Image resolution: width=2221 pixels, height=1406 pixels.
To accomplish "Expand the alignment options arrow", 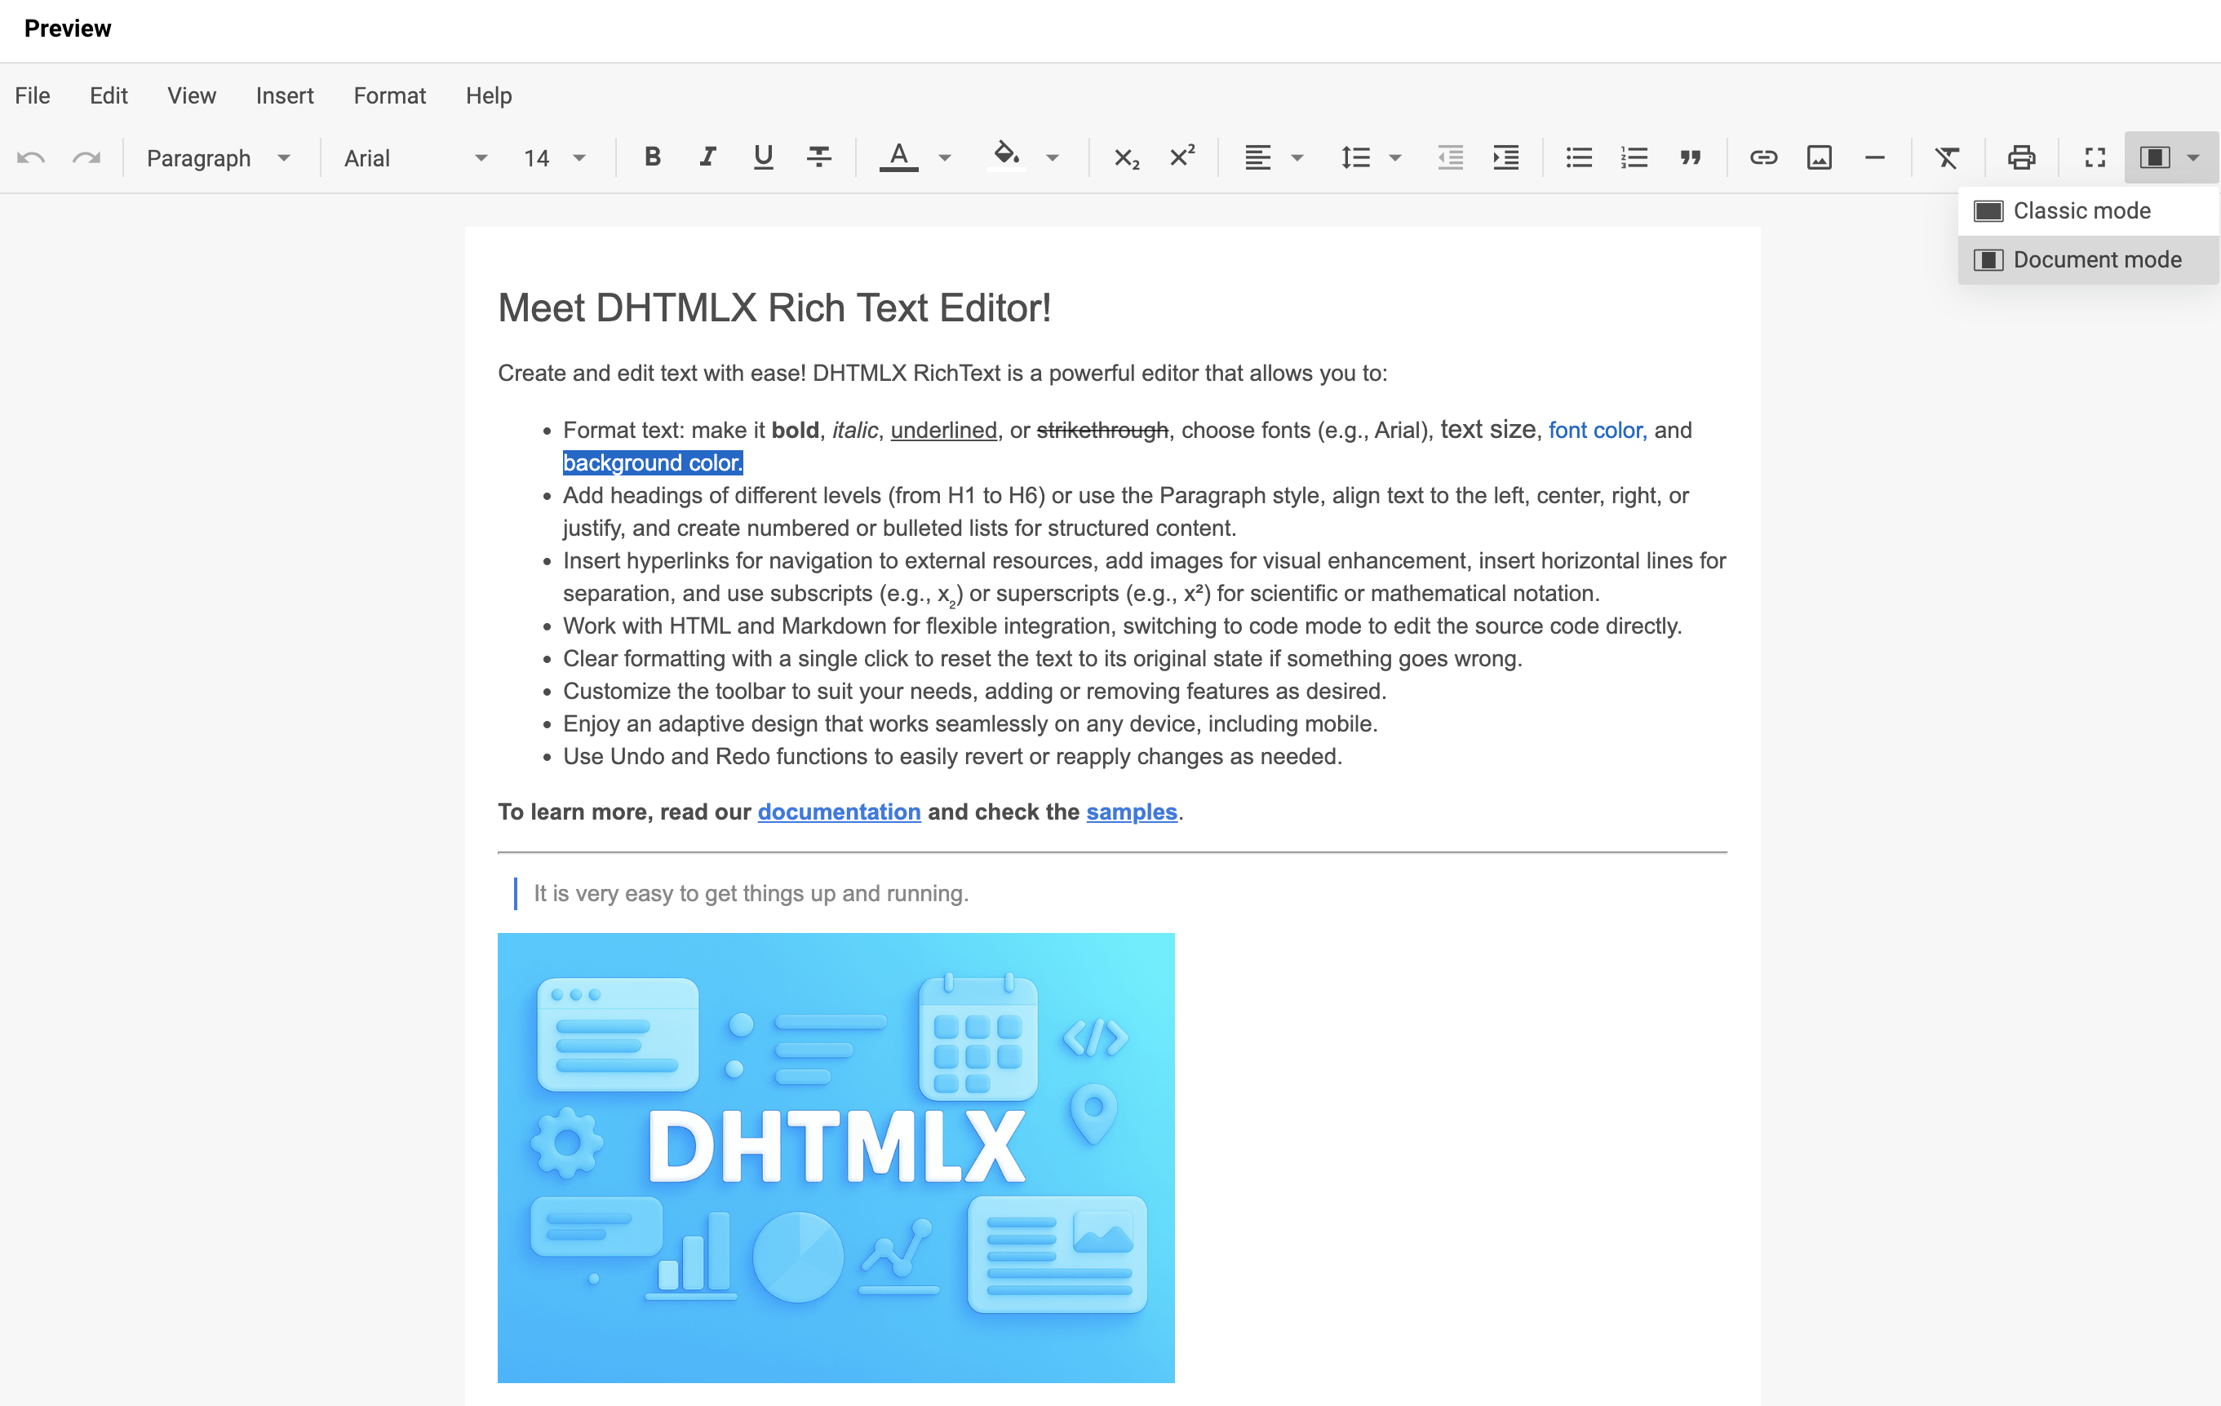I will pyautogui.click(x=1297, y=157).
